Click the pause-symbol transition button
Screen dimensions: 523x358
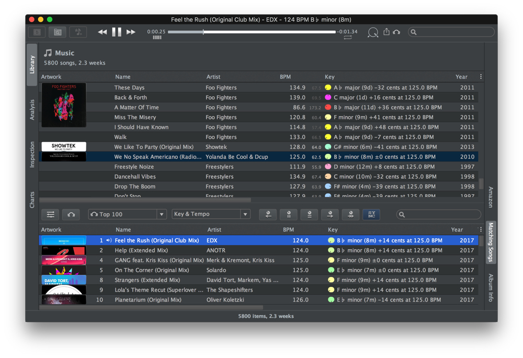(x=289, y=214)
